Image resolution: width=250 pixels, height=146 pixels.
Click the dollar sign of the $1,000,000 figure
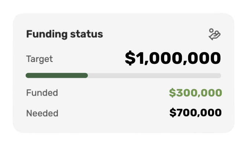click(x=130, y=58)
